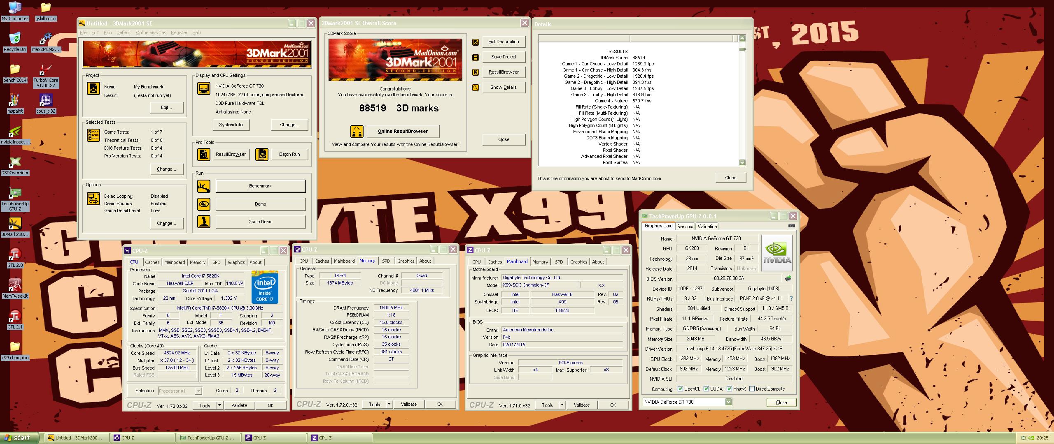Click the Bus Interface question mark in GPU-Z
Viewport: 1054px width, 444px height.
click(791, 298)
